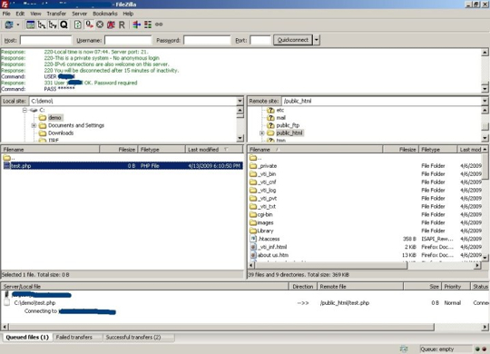490x354 pixels.
Task: Select the public_ftp folder in remote tree
Action: (288, 125)
